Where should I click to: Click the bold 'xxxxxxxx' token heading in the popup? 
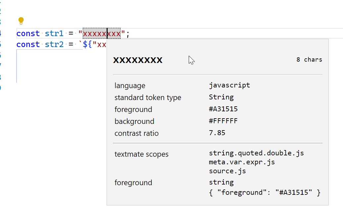138,60
